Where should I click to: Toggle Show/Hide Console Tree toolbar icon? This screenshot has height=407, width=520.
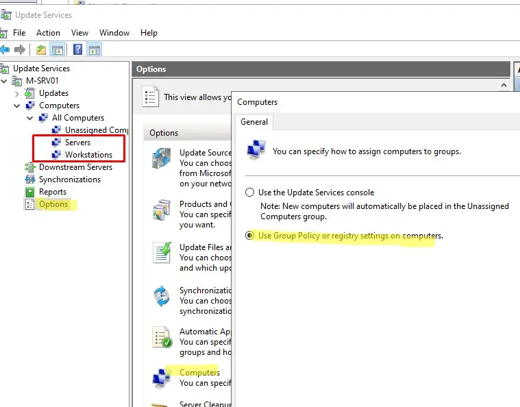click(x=58, y=49)
